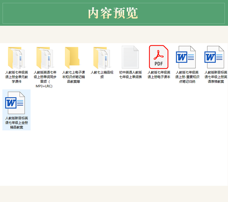Select Word icon 重要知识点笔记归纳 document
The image size is (228, 202).
pyautogui.click(x=186, y=57)
